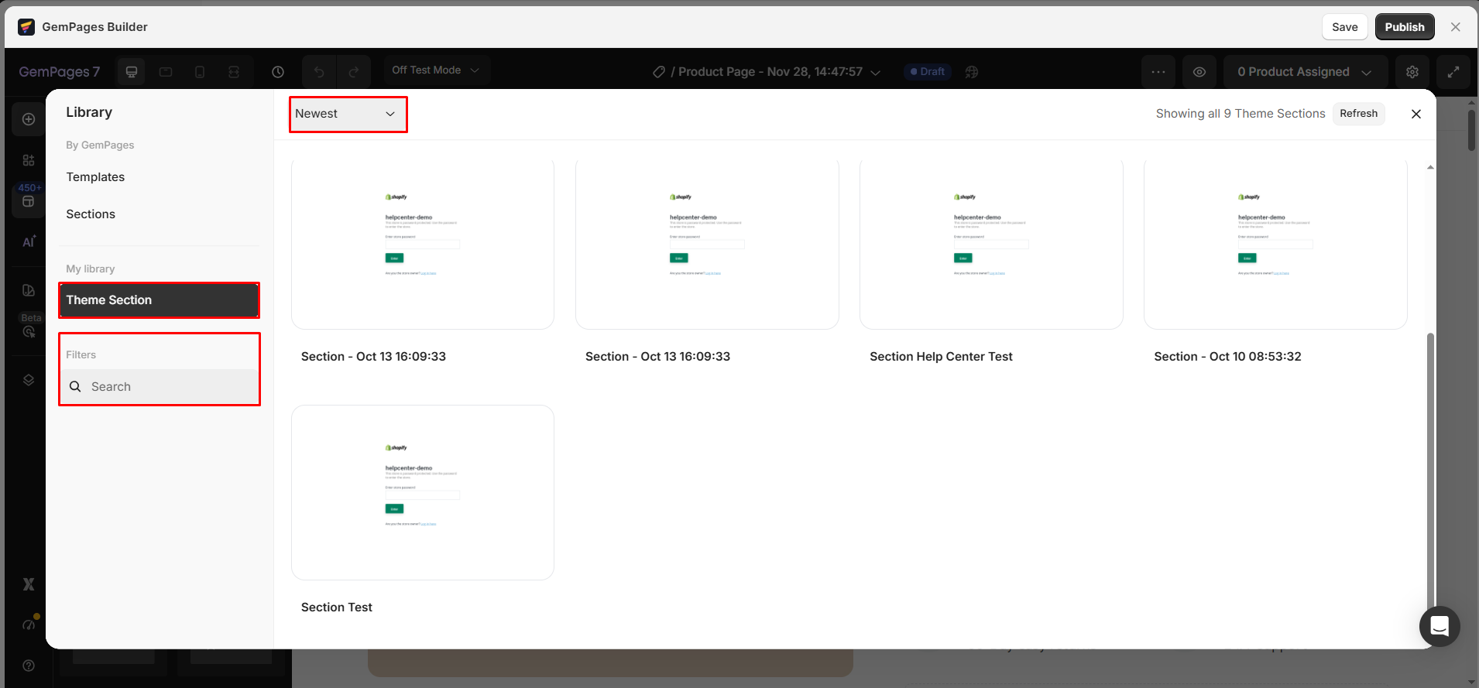1479x688 pixels.
Task: Select the first Section - Oct 13 16:09:33 thumbnail
Action: [423, 243]
